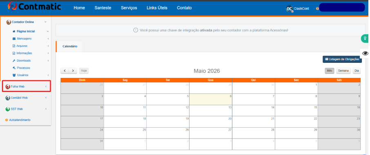Select the highlighted day 6 cell

[x=211, y=100]
